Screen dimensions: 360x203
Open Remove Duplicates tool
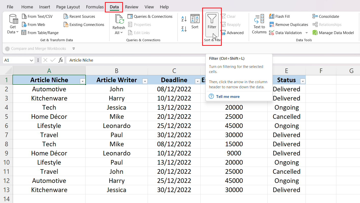tap(289, 24)
